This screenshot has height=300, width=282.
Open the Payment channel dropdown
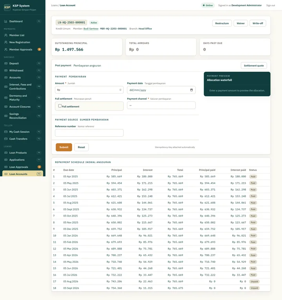point(161,105)
